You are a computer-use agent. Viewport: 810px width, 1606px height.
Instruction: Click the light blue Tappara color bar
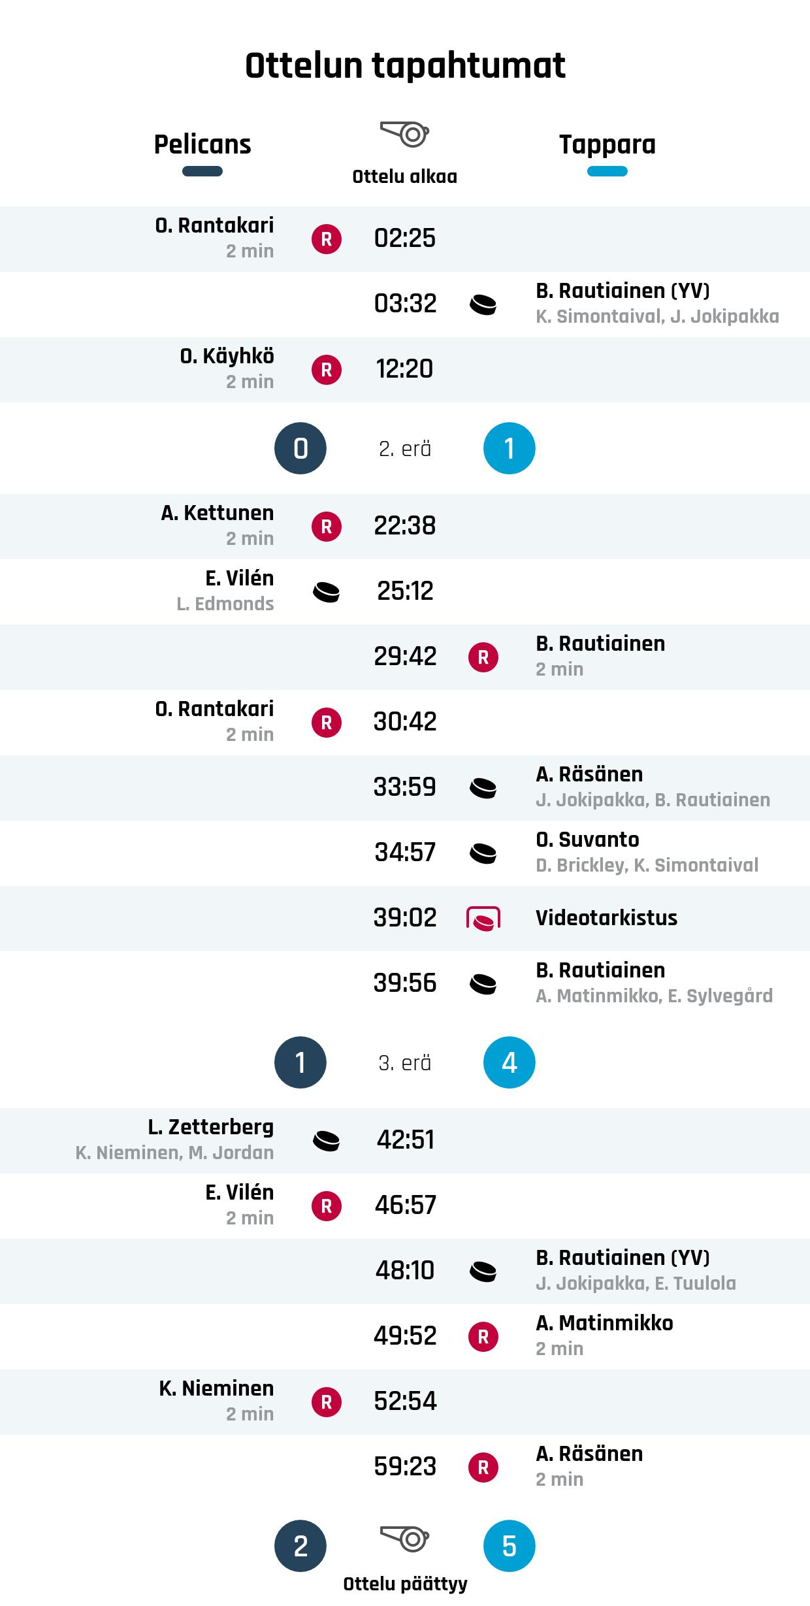tap(607, 172)
